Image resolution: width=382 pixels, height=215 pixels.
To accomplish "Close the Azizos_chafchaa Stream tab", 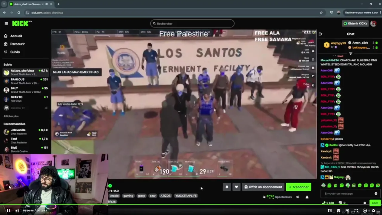I will pos(51,4).
